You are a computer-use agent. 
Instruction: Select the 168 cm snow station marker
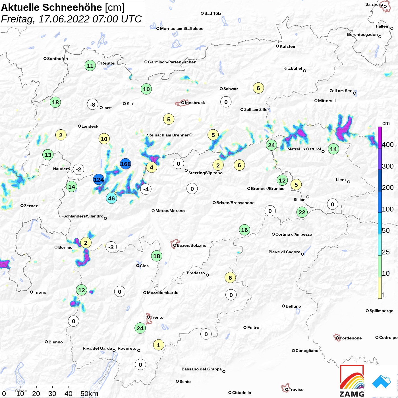[125, 164]
